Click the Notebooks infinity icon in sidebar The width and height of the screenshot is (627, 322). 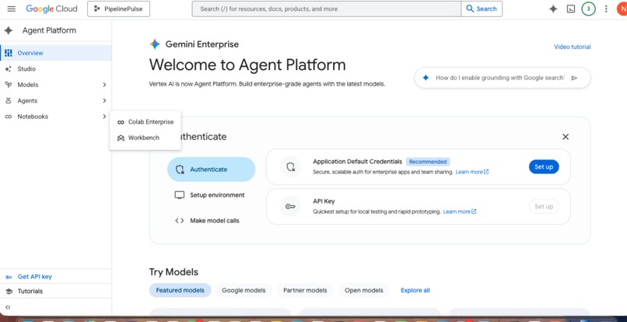pyautogui.click(x=9, y=117)
